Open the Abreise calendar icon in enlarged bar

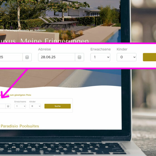pos(79,57)
